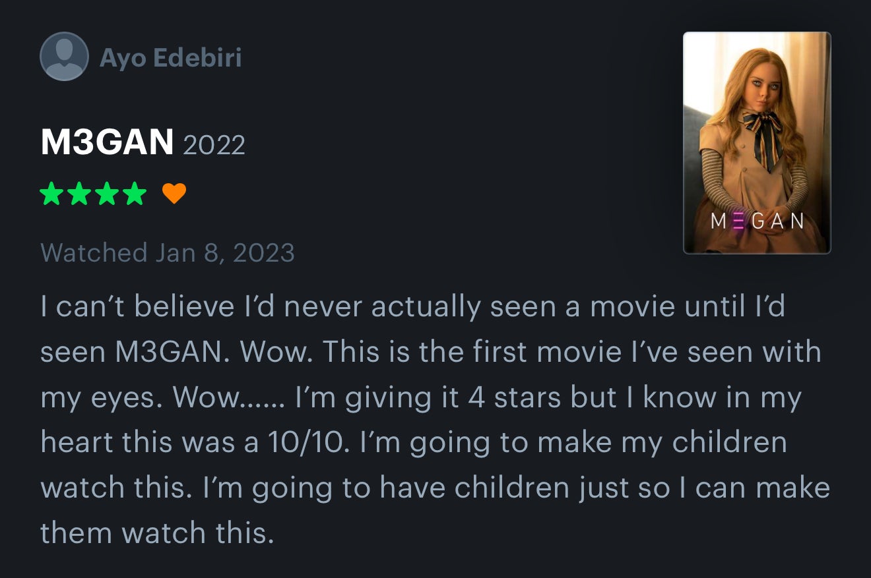This screenshot has height=578, width=871.
Task: Click the review line starting "seen M3GAN"
Action: (x=430, y=353)
